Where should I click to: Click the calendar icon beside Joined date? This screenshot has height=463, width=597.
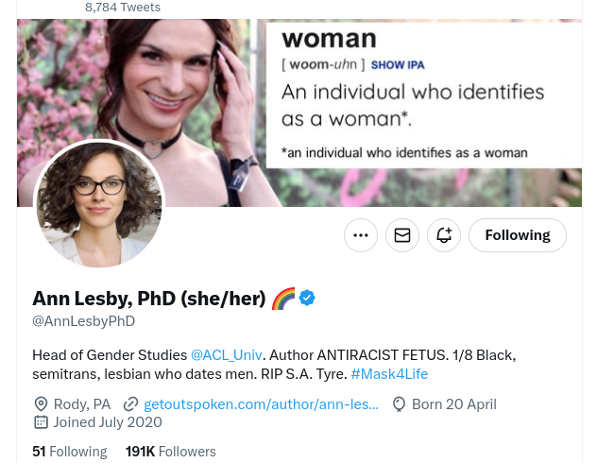point(41,422)
